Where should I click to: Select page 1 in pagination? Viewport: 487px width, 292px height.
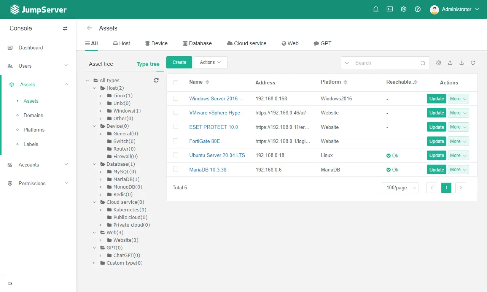(x=446, y=188)
